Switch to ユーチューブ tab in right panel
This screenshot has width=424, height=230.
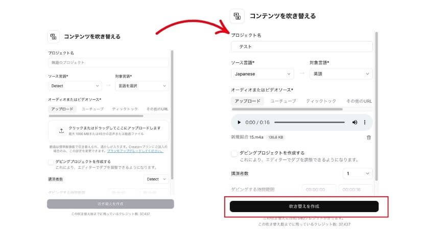(283, 101)
